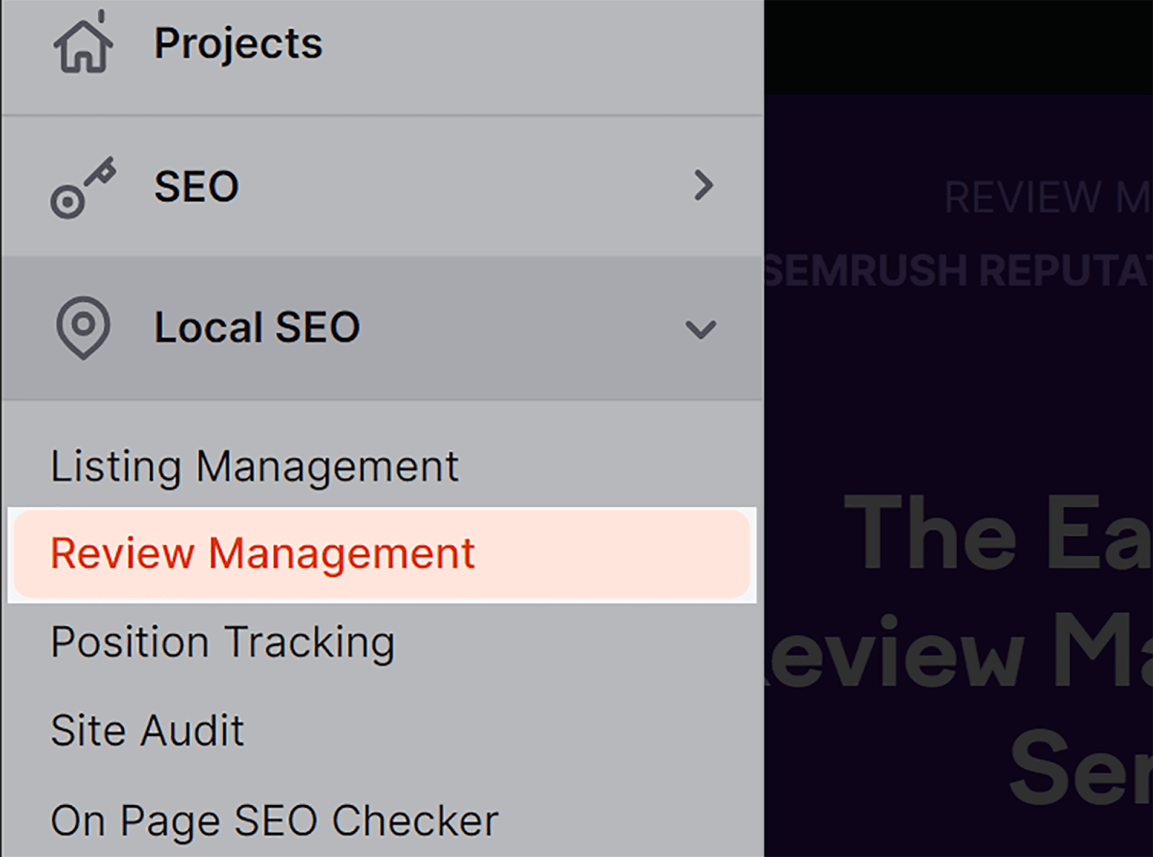Open Listing Management
The image size is (1153, 857).
point(254,466)
